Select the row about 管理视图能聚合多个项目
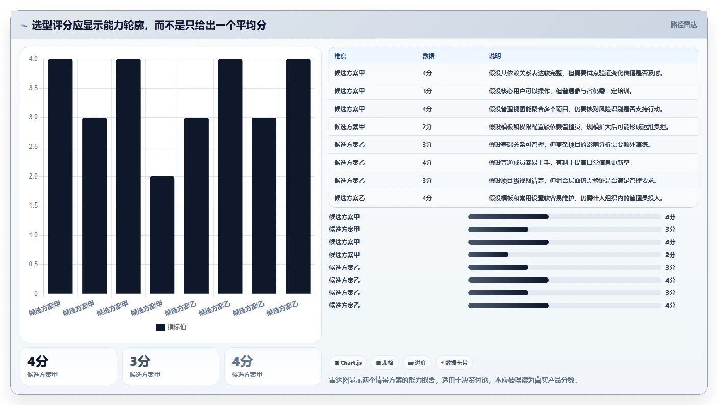Image resolution: width=718 pixels, height=405 pixels. tap(513, 109)
